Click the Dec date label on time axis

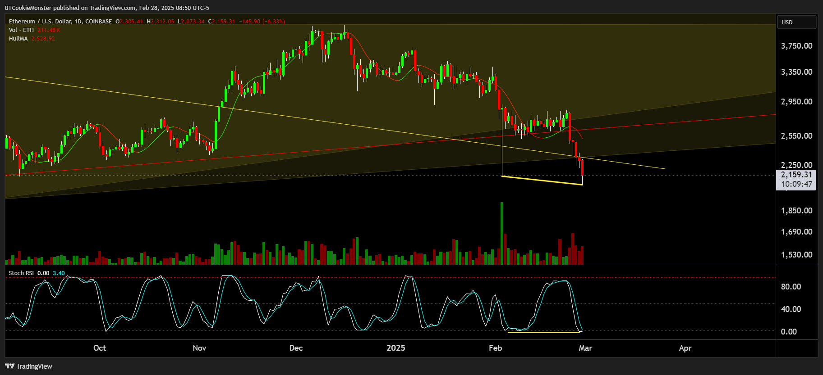tap(296, 348)
